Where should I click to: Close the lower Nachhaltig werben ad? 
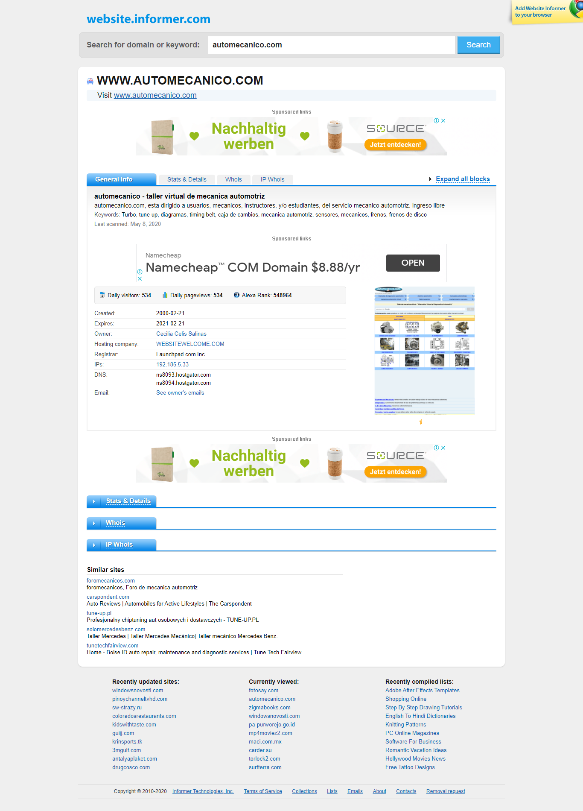pos(443,448)
